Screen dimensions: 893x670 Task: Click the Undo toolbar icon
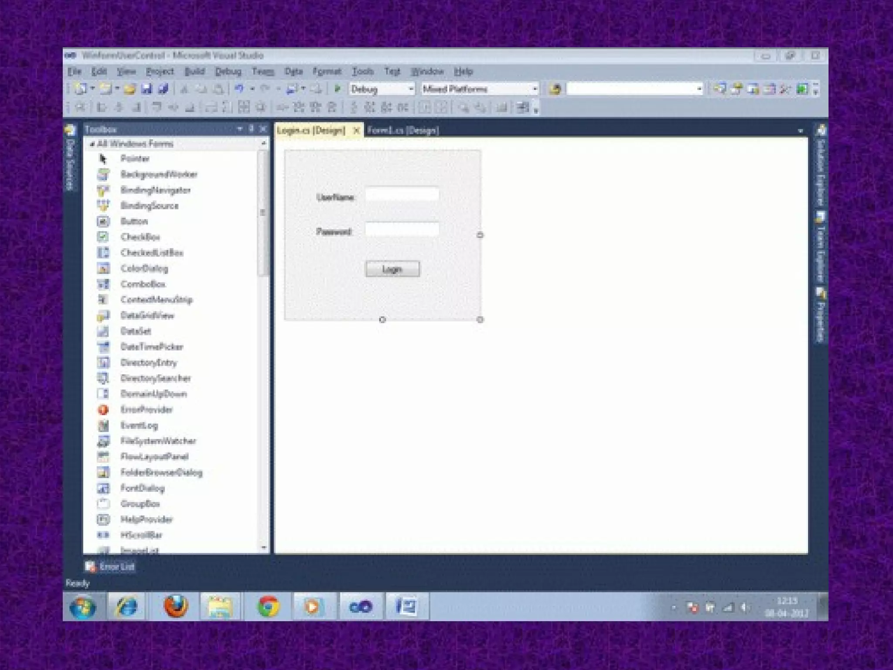tap(239, 89)
